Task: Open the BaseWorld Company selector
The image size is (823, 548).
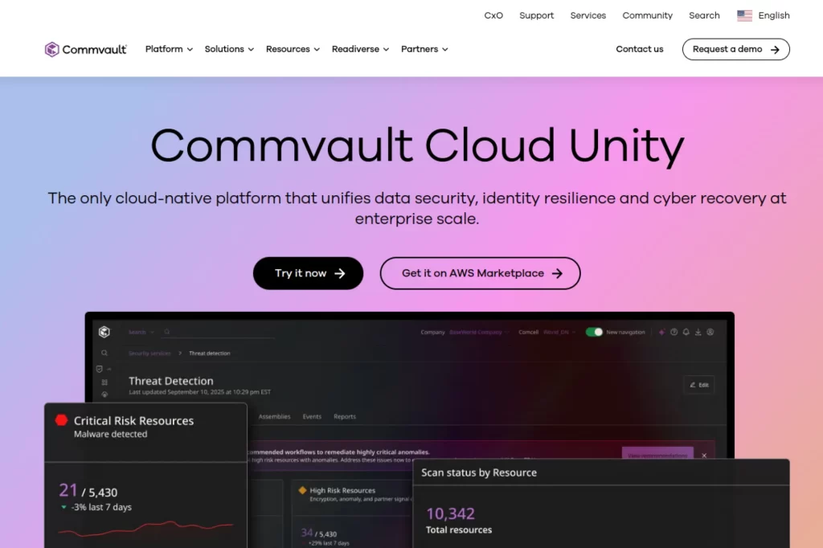Action: coord(478,332)
